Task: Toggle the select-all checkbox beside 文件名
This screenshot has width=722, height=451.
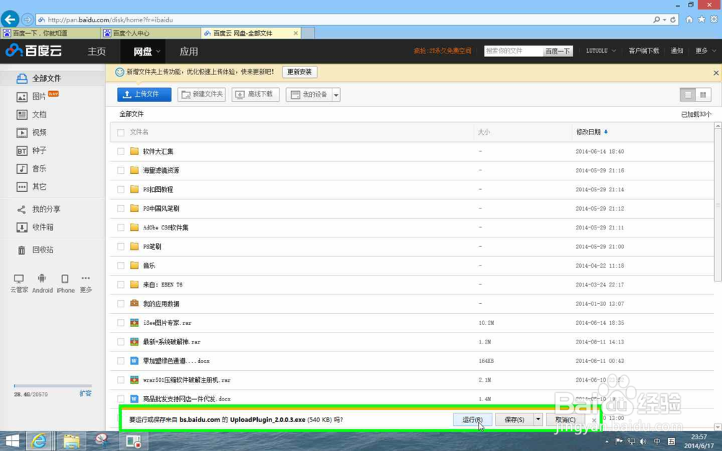Action: (x=121, y=133)
